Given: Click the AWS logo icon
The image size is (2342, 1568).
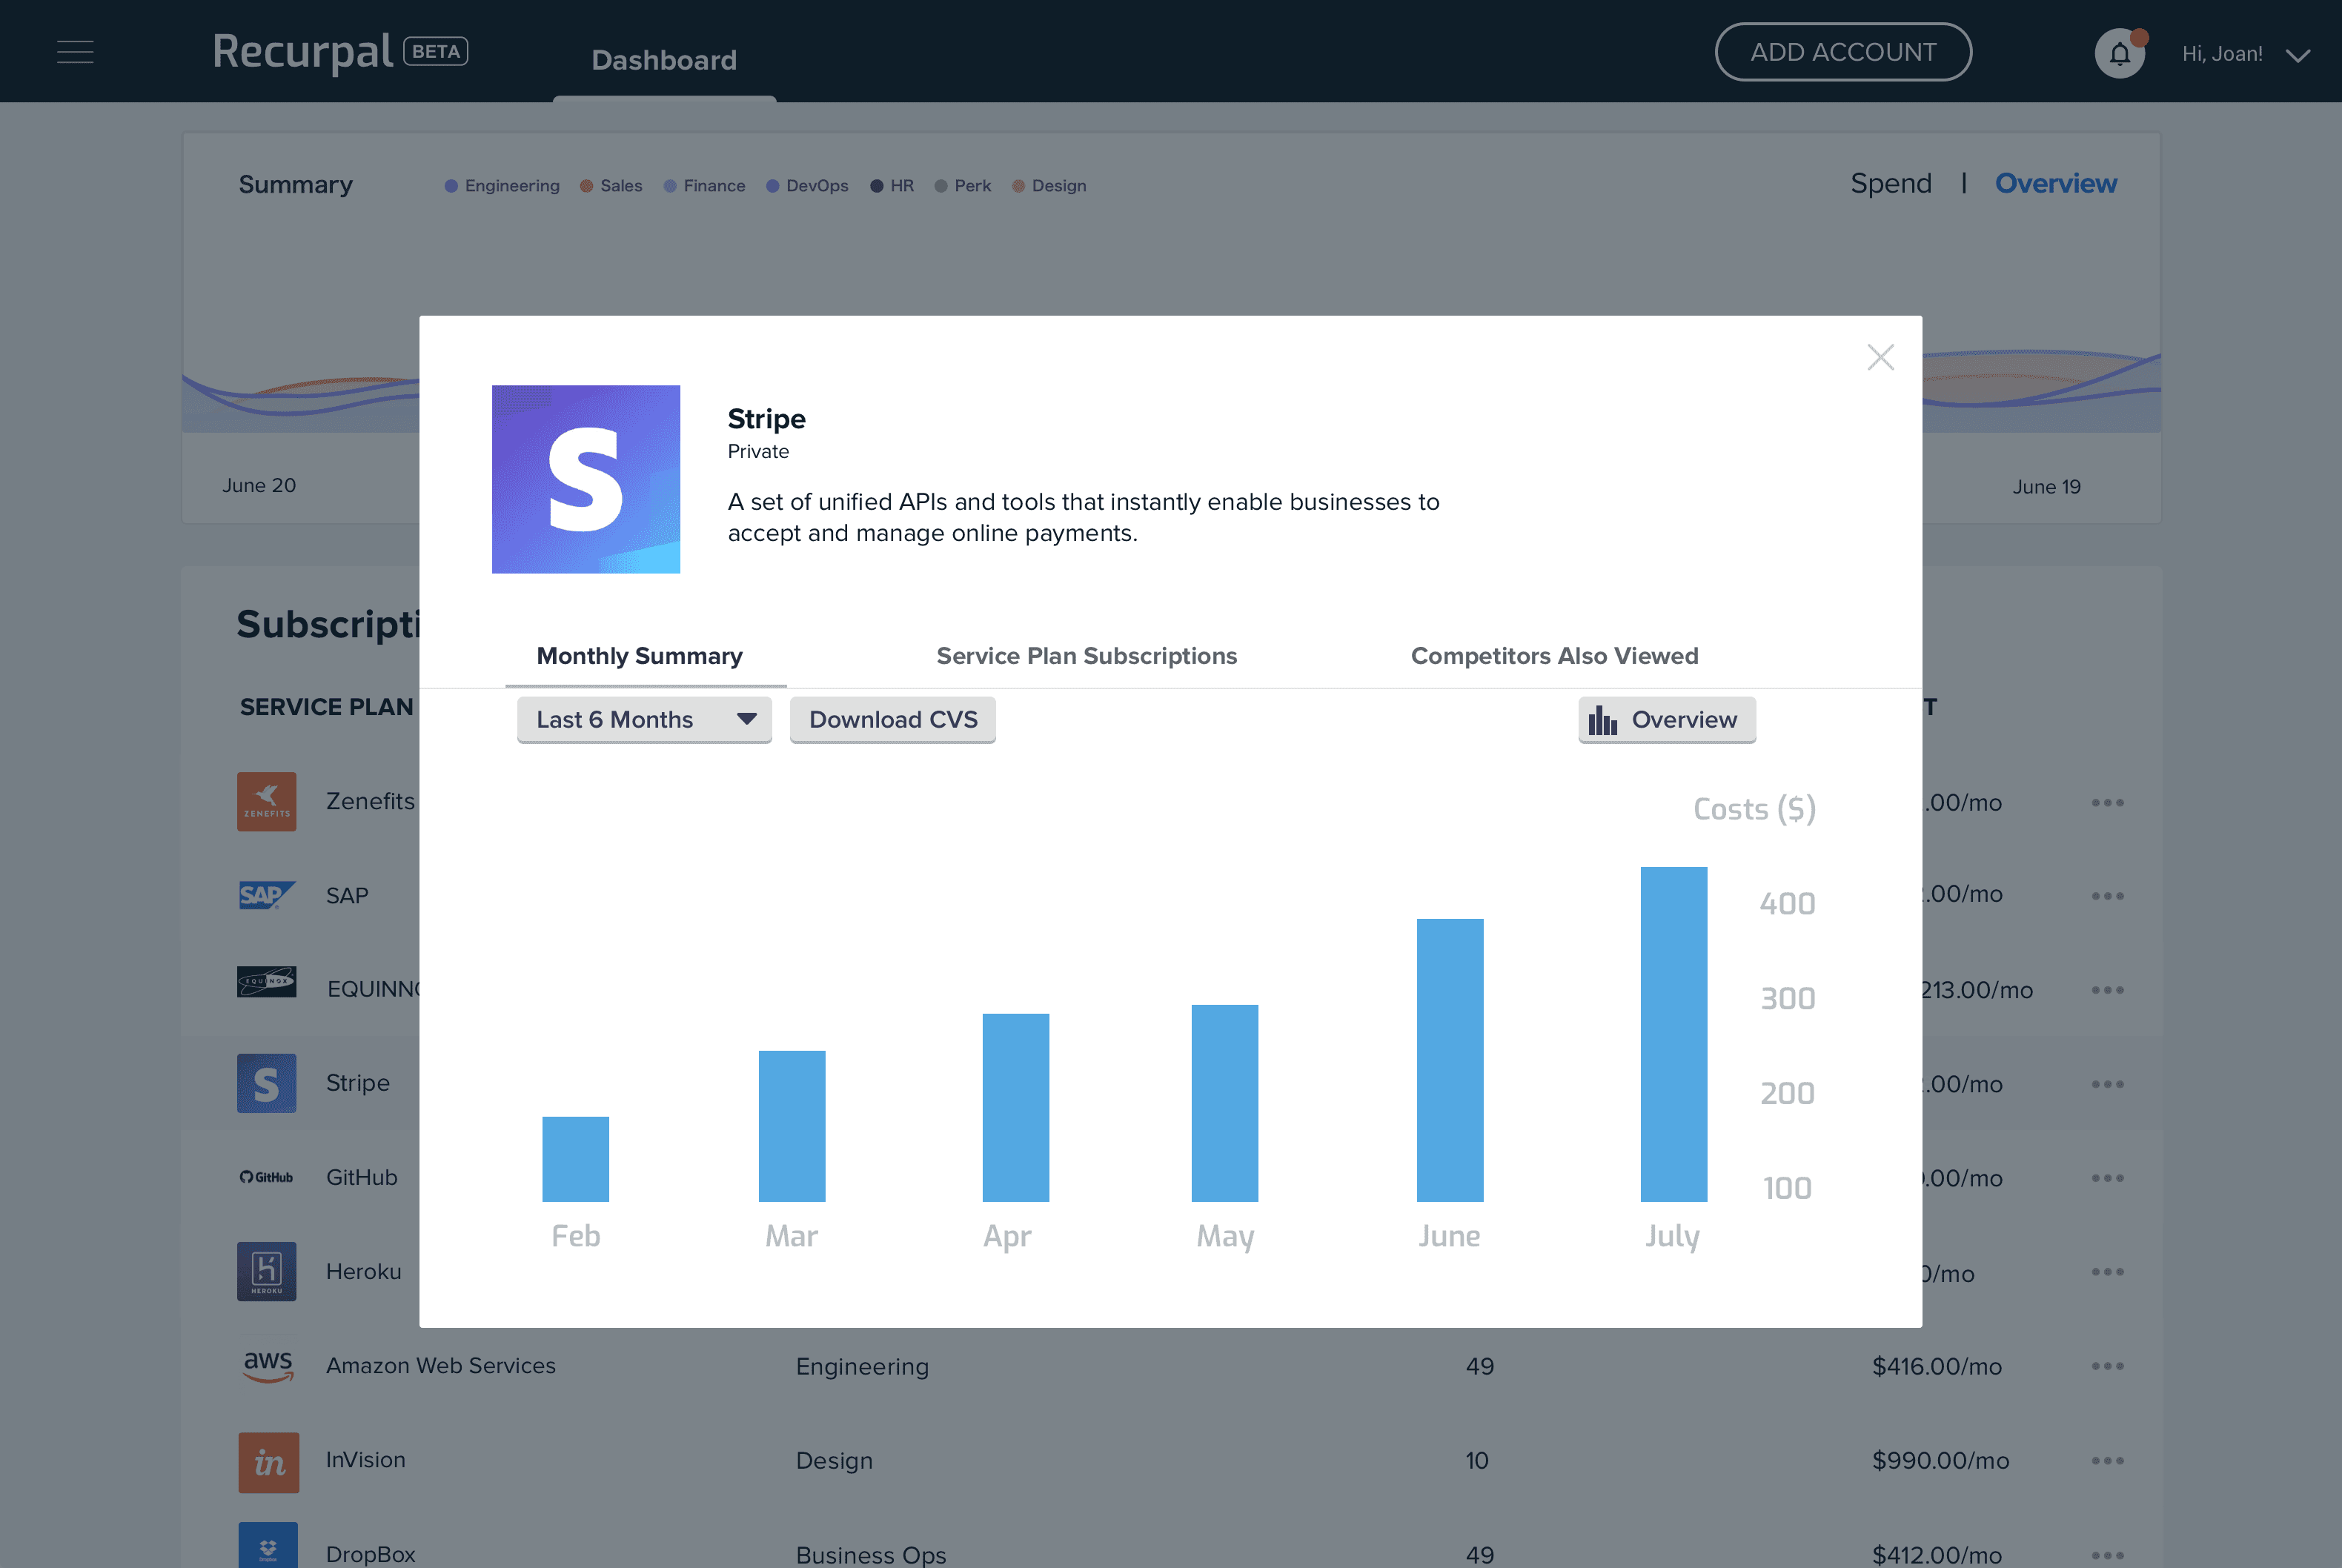Looking at the screenshot, I should [268, 1366].
